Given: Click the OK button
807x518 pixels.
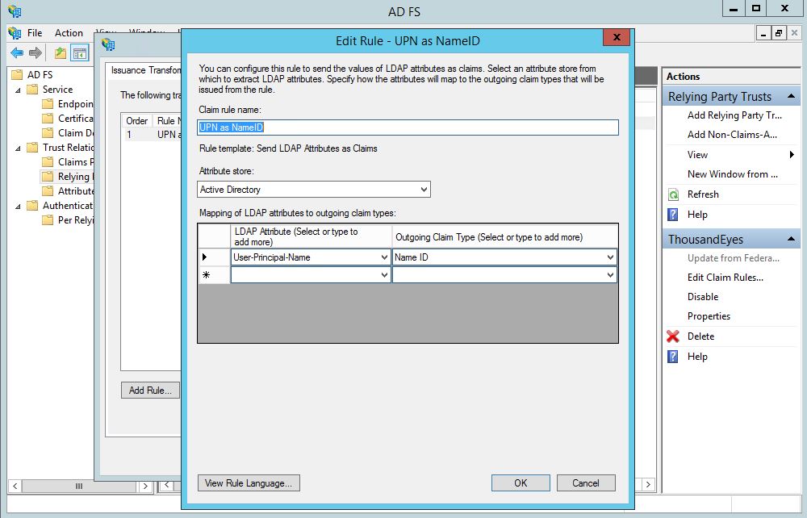Looking at the screenshot, I should coord(521,482).
